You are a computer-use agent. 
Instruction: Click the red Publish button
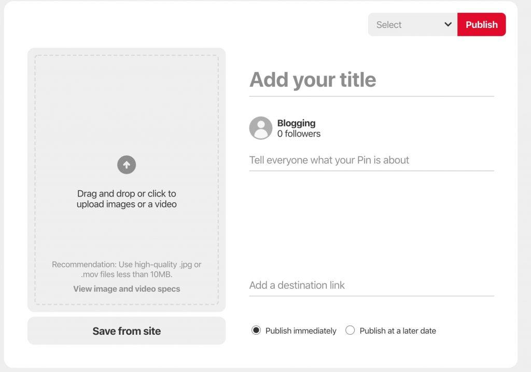point(482,24)
